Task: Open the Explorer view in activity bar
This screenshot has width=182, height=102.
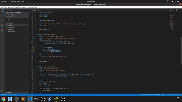Action: (2, 11)
